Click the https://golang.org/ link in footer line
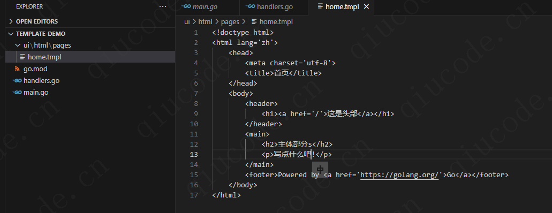 [x=399, y=175]
